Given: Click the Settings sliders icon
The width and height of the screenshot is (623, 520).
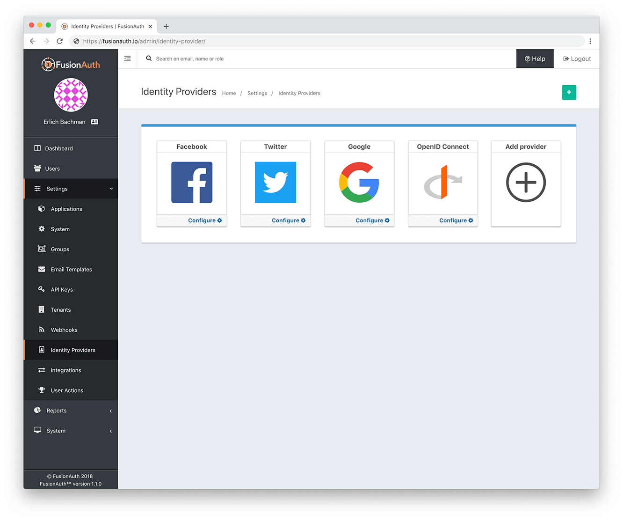Looking at the screenshot, I should [37, 189].
